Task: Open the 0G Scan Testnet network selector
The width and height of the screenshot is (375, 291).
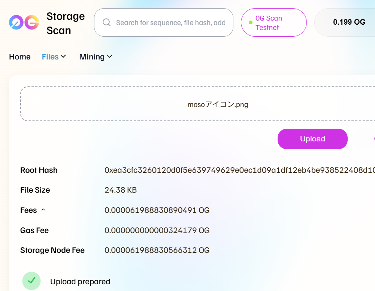Action: point(273,22)
